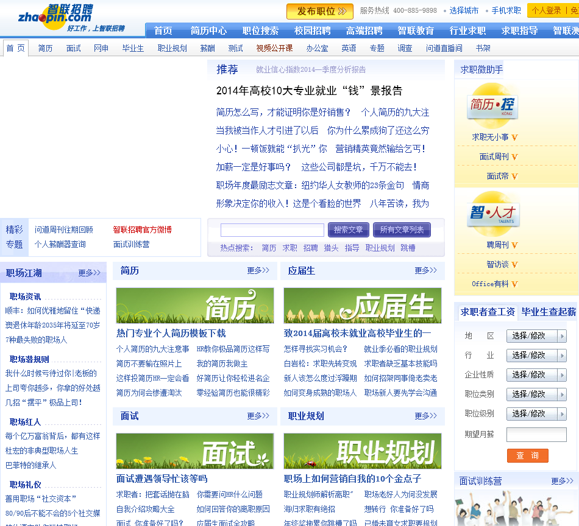Open 校园招聘 in the main navigation
The image size is (579, 526).
(x=313, y=30)
